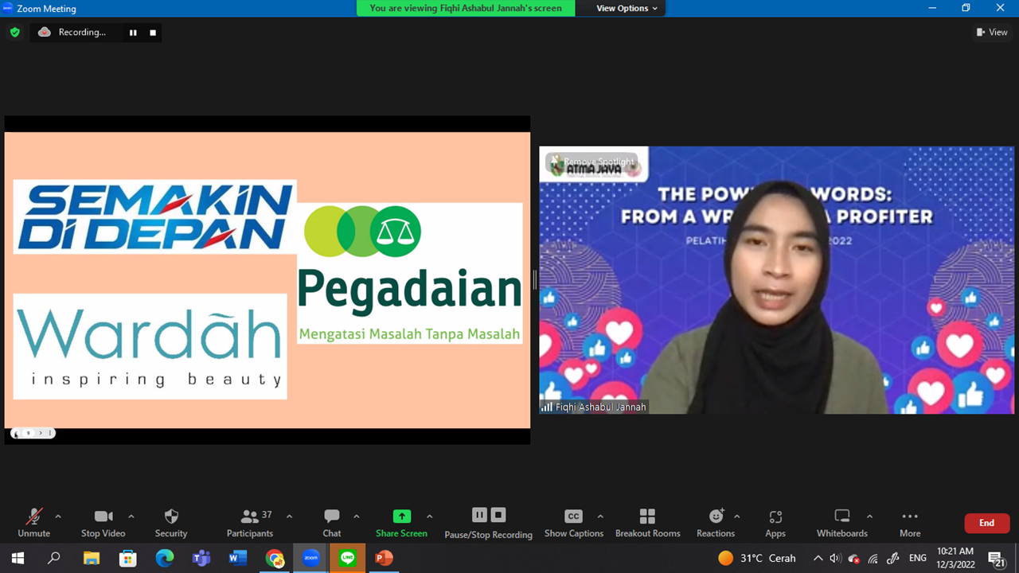Open the View layout menu
This screenshot has height=573, width=1019.
992,33
